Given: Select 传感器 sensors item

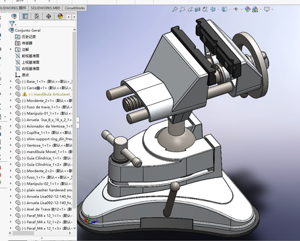Looking at the screenshot, I should [27, 43].
